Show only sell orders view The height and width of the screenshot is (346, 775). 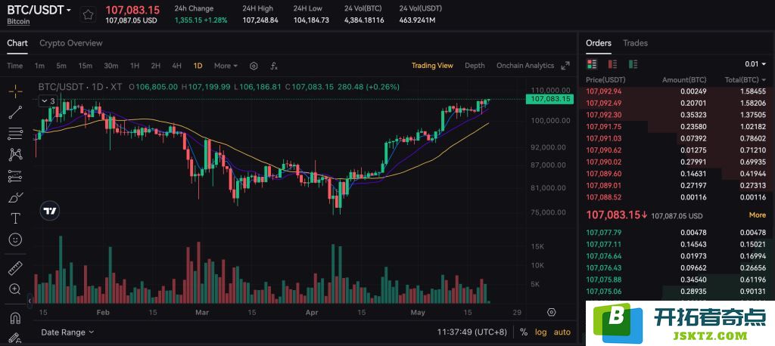coord(612,64)
